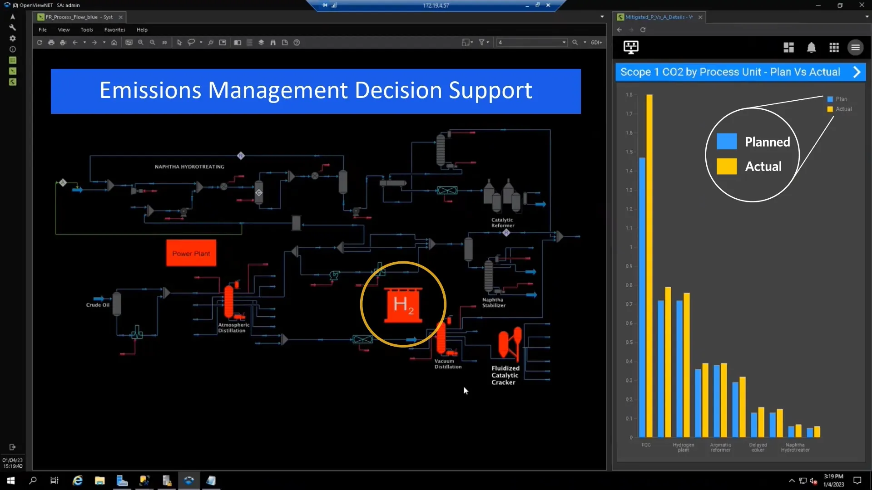Select the Home navigation icon on the toolbar
The width and height of the screenshot is (872, 490).
(x=114, y=42)
